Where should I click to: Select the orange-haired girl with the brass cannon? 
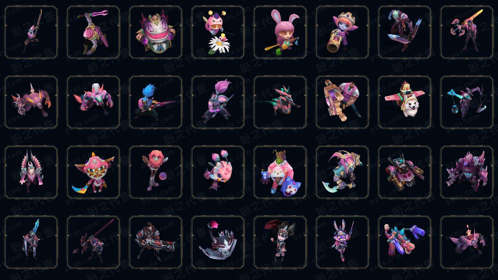point(342,32)
